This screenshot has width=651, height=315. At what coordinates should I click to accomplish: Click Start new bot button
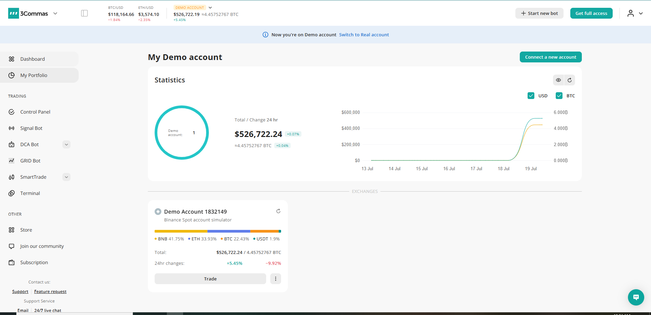coord(539,13)
